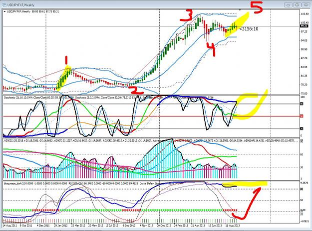Click the bbsqueeze_dark indicator label text
The height and width of the screenshot is (231, 312).
coord(35,183)
